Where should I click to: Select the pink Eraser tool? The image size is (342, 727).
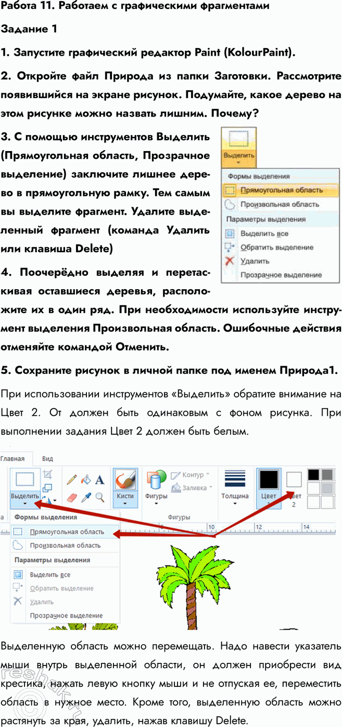pos(72,497)
